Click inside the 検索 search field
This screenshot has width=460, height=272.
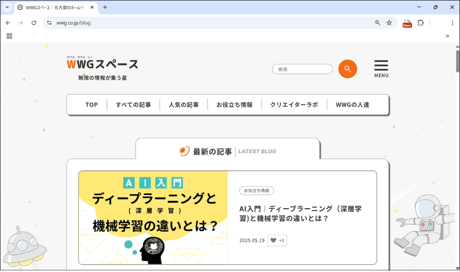(x=302, y=69)
